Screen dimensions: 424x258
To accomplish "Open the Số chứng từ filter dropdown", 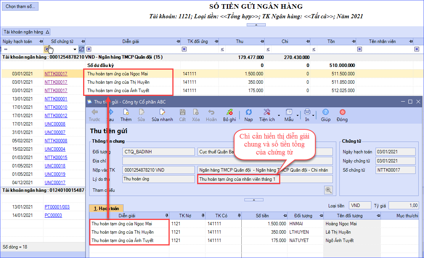I will pos(75,49).
